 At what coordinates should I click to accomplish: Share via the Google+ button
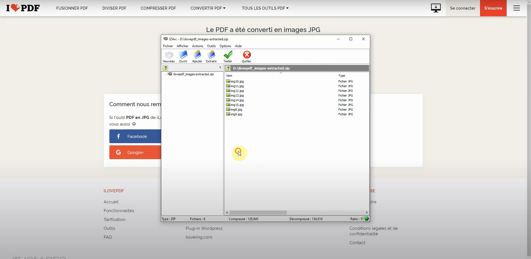pos(135,152)
